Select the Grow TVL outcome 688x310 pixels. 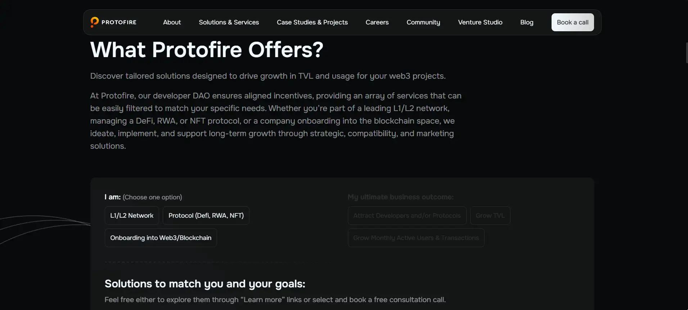click(x=490, y=216)
